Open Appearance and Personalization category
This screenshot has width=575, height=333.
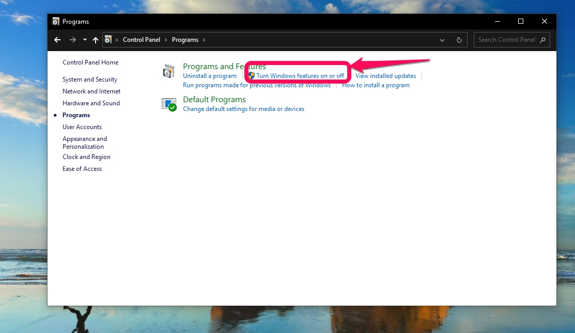click(85, 142)
